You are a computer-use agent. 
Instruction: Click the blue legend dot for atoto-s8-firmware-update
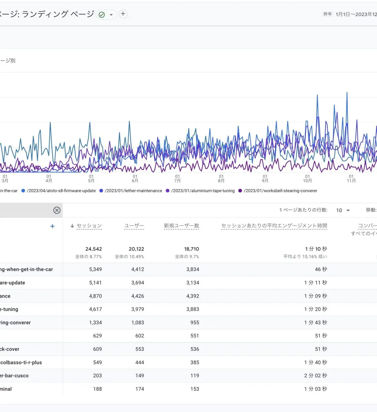pos(23,191)
